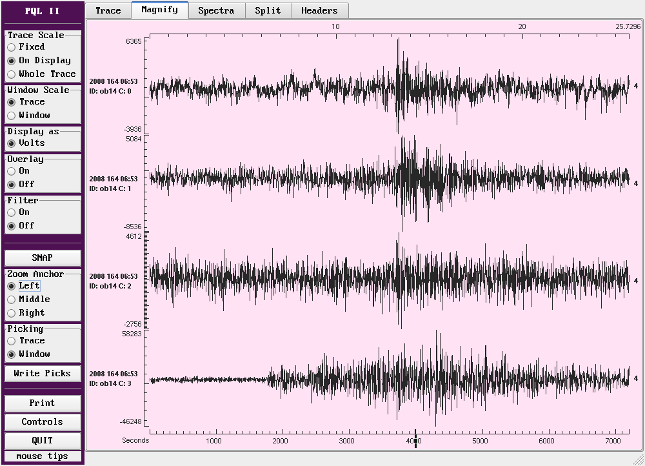The image size is (645, 466).
Task: Set Zoom Anchor to Middle
Action: tap(12, 299)
